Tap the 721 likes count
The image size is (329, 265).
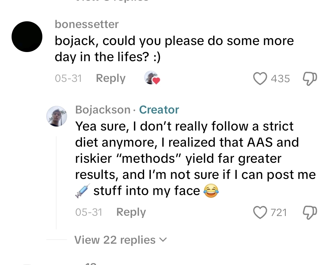(x=279, y=213)
